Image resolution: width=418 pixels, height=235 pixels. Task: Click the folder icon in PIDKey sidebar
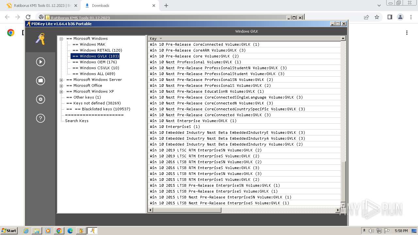click(x=40, y=81)
